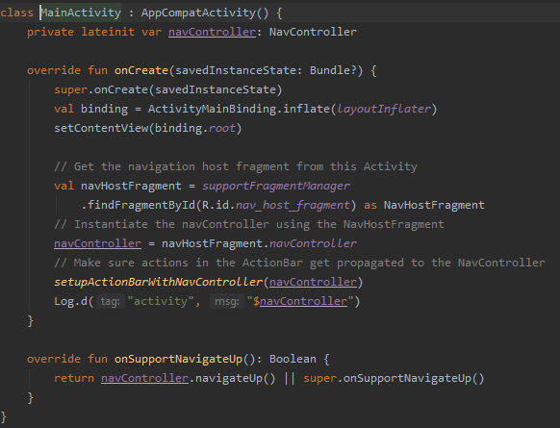This screenshot has height=428, width=560.
Task: Click findFragmentById method call
Action: 141,205
